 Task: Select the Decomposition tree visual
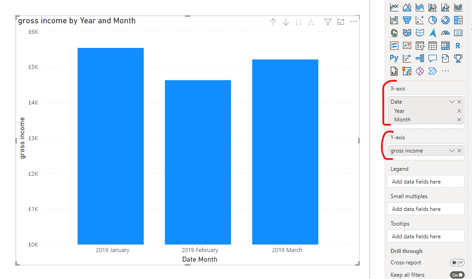[419, 58]
